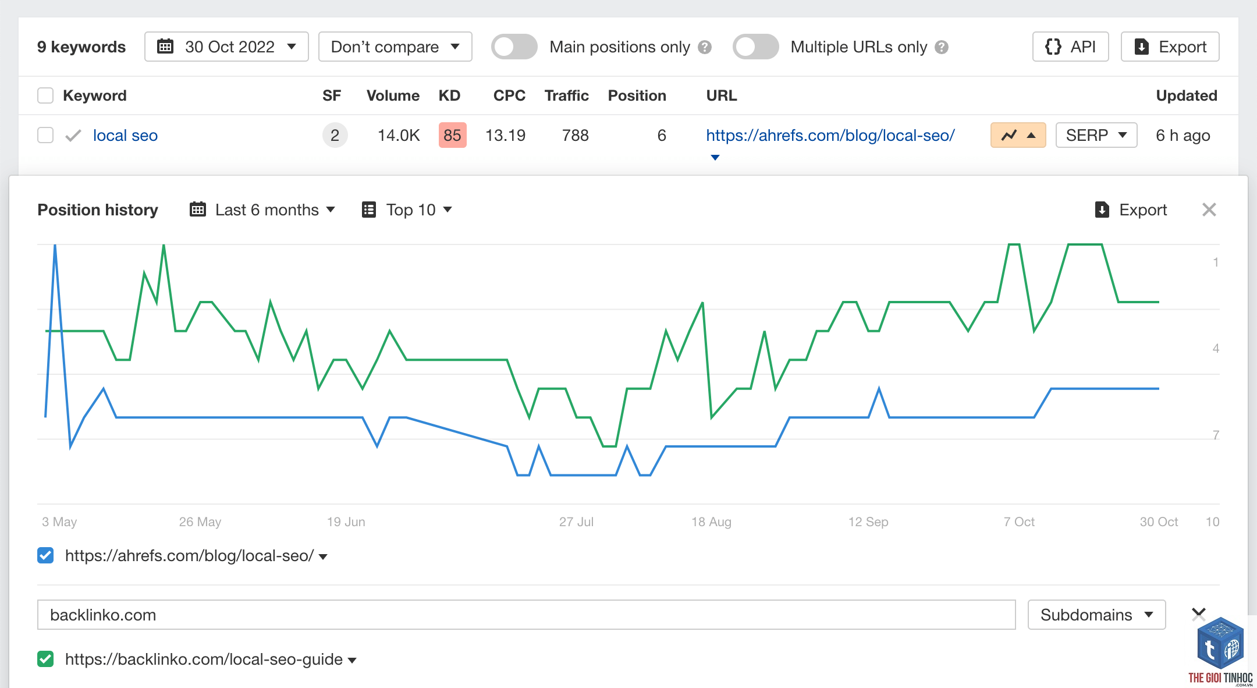Open the local seo keyword link
Screen dimensions: 1257x688
click(125, 136)
